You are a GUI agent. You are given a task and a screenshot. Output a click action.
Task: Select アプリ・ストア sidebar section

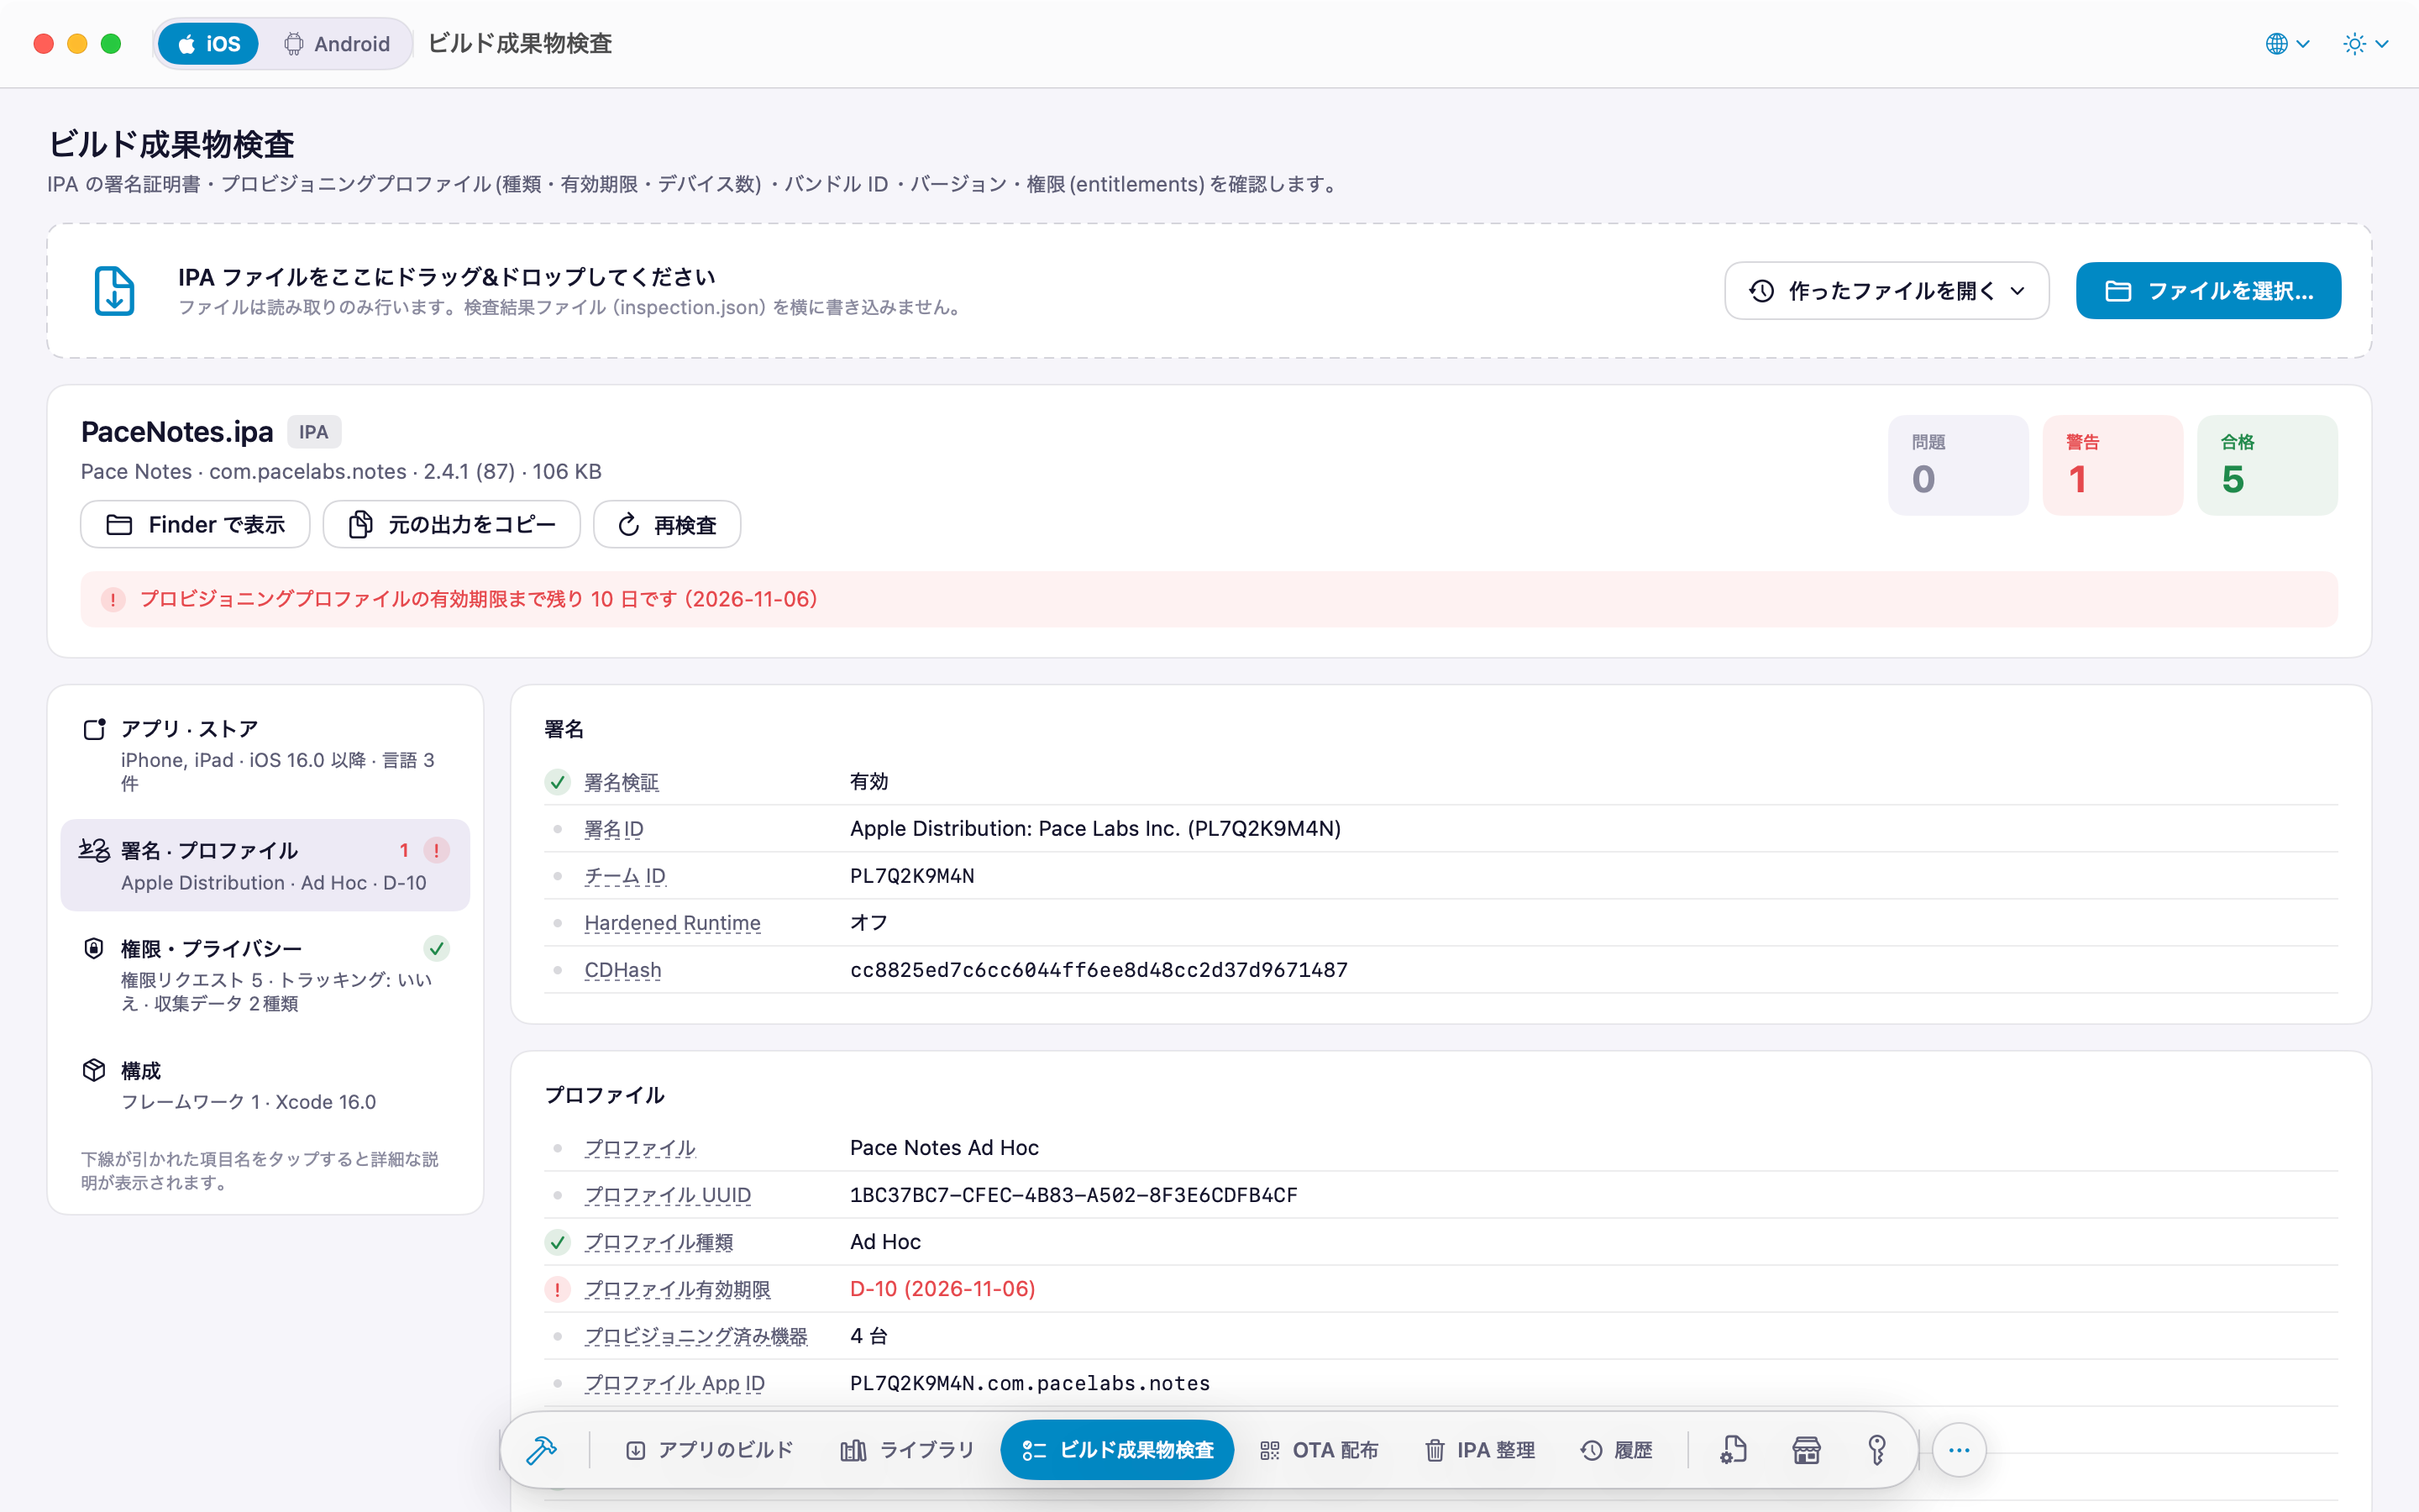click(x=265, y=755)
